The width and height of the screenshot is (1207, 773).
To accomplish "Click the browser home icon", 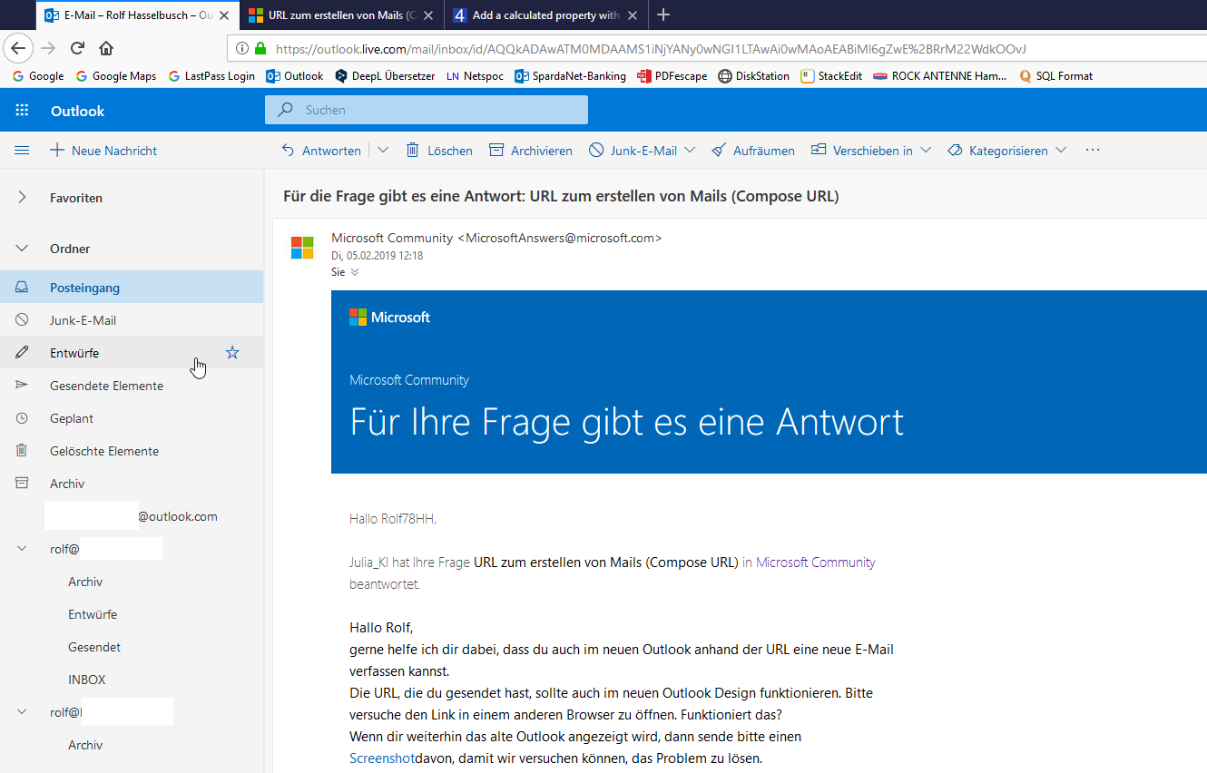I will [x=106, y=48].
